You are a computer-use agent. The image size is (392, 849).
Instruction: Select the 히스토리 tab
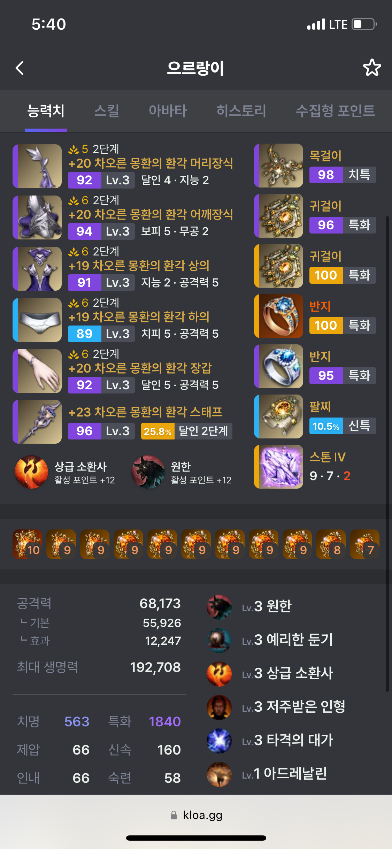241,111
